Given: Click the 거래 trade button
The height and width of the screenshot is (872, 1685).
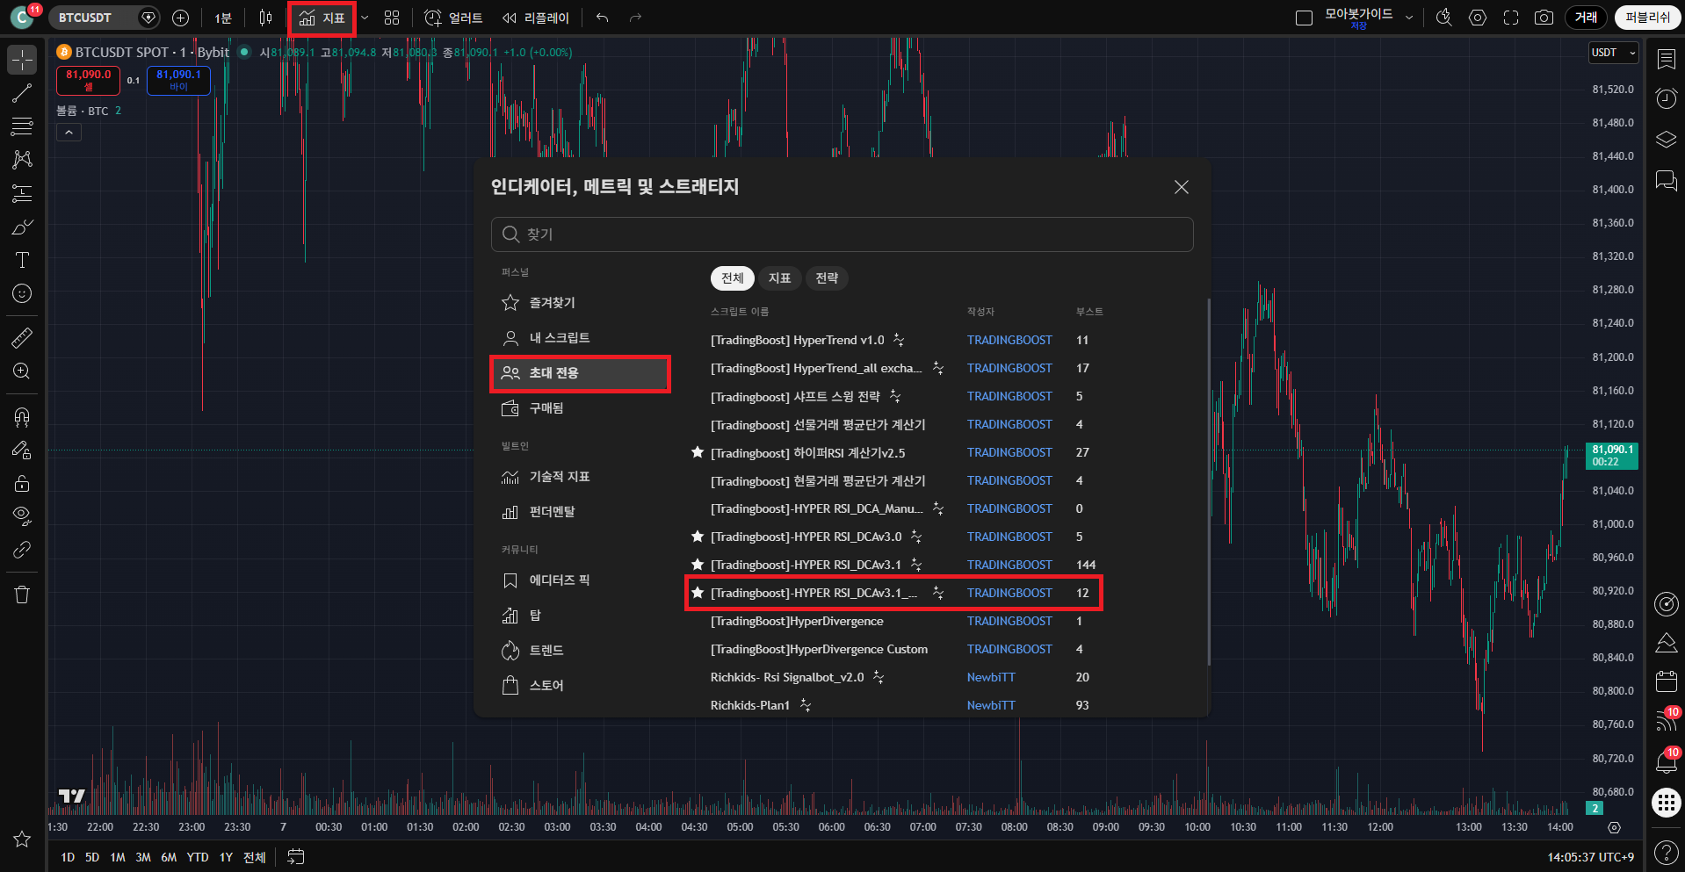Looking at the screenshot, I should point(1586,18).
